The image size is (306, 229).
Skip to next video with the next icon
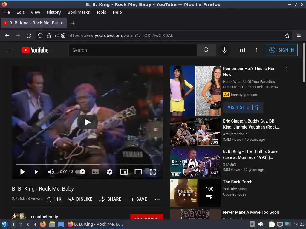pos(37,171)
